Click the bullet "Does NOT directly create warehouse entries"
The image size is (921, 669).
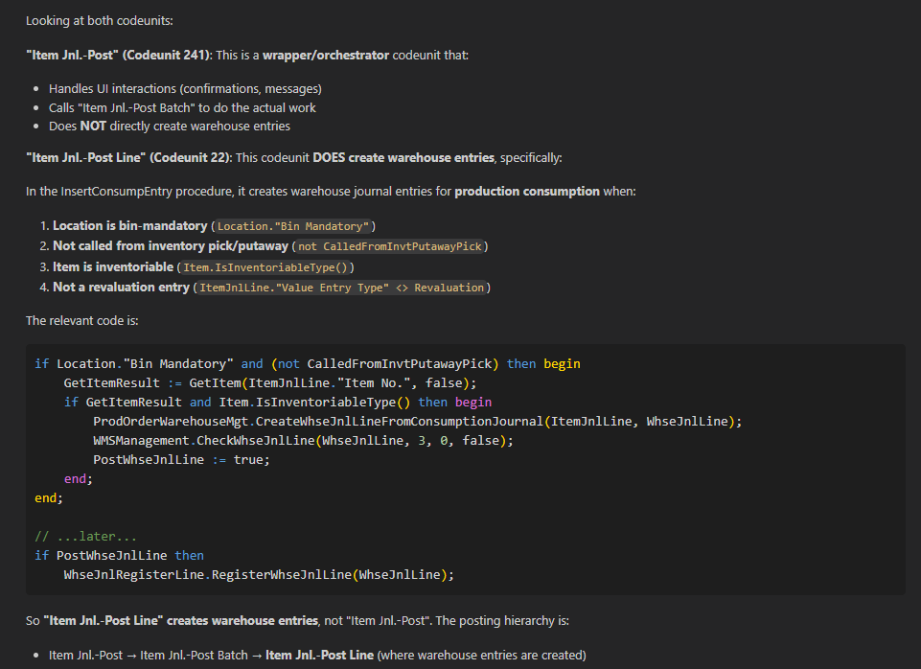[x=169, y=126]
